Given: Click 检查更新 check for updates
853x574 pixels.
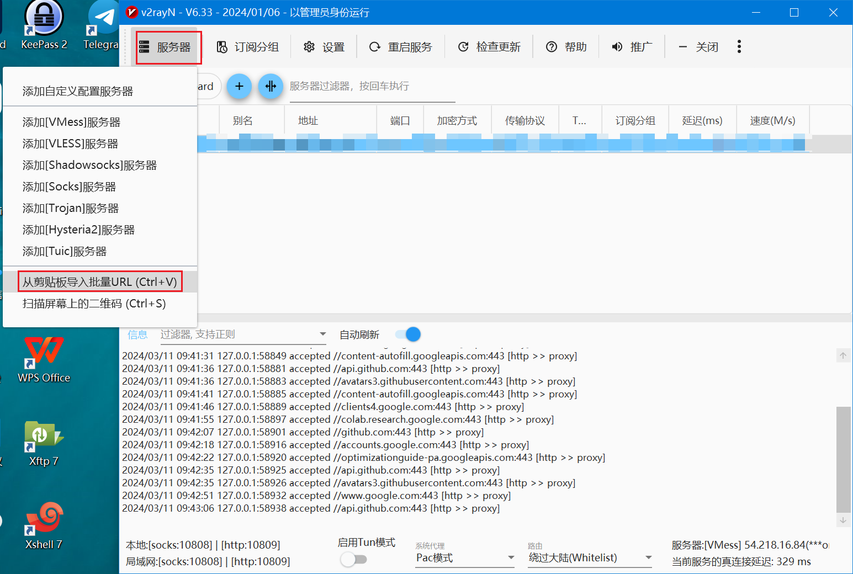Looking at the screenshot, I should coord(489,47).
